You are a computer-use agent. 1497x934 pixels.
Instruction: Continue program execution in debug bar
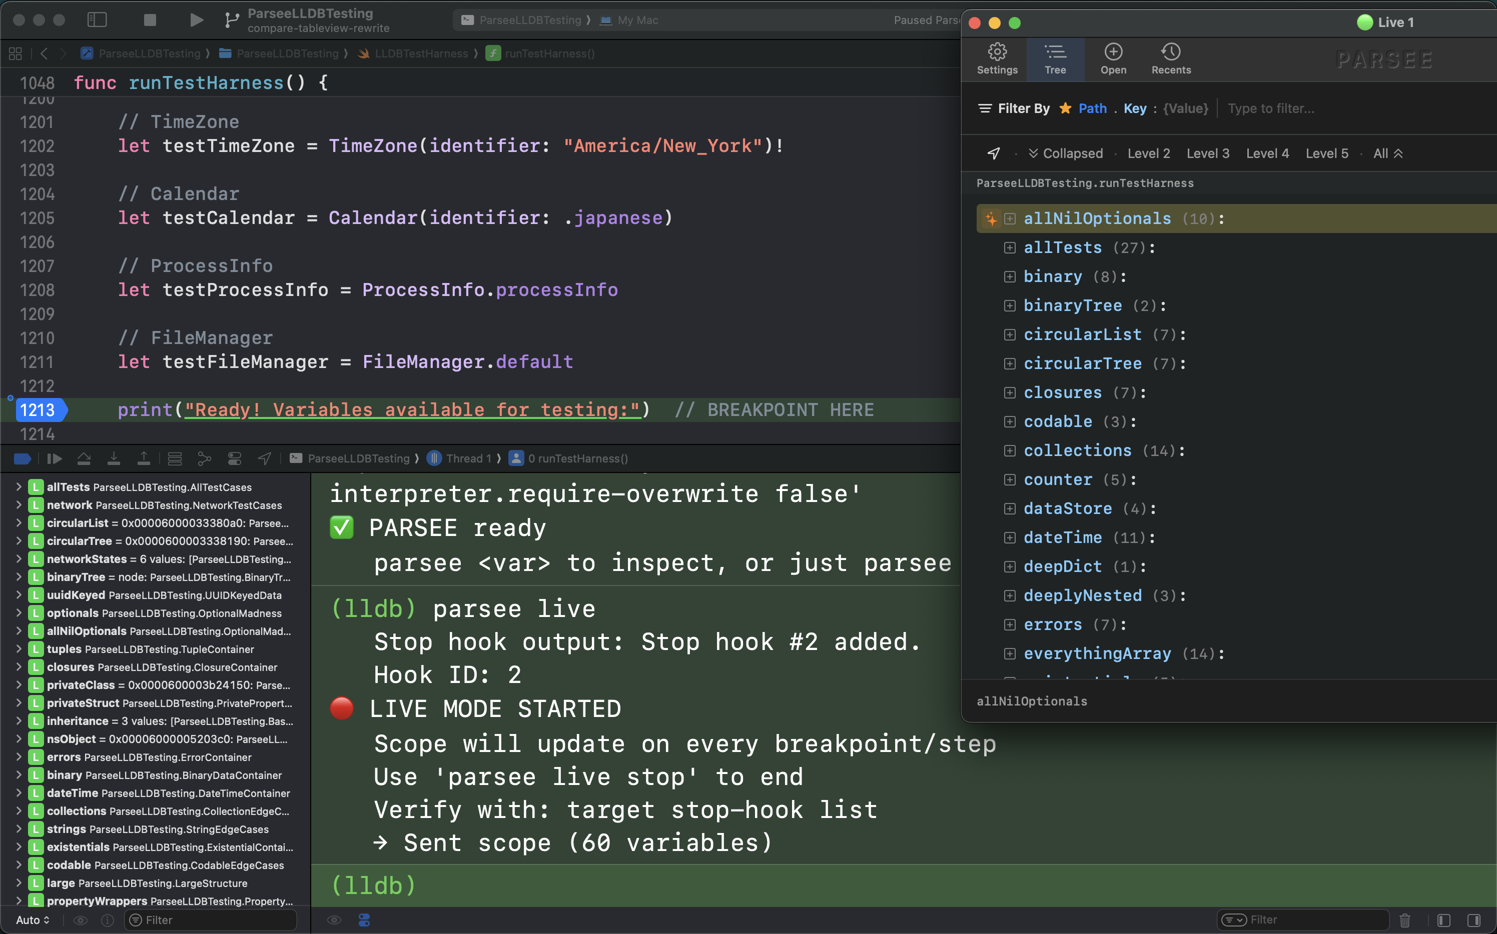click(x=55, y=458)
